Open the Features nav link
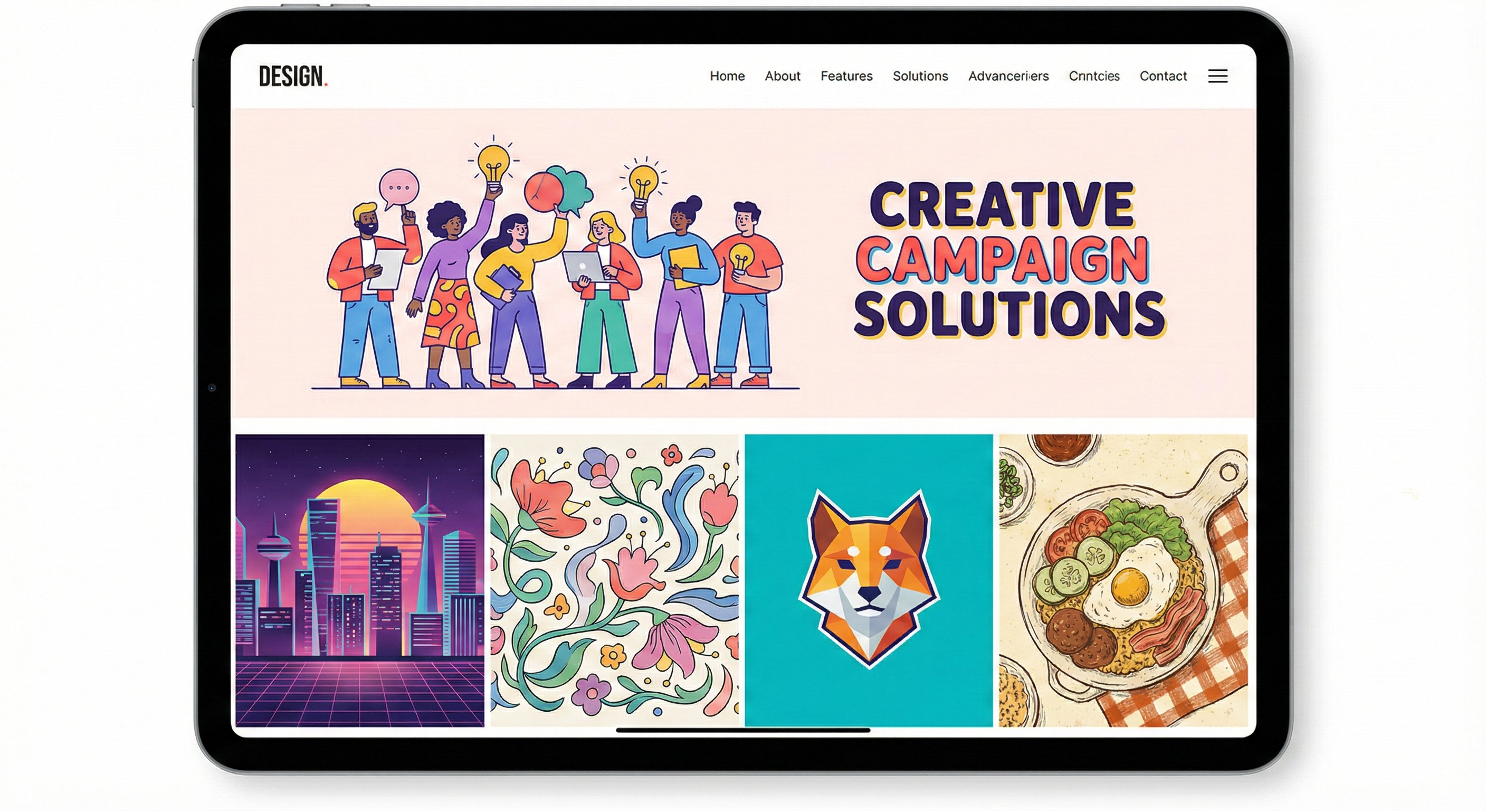 846,76
